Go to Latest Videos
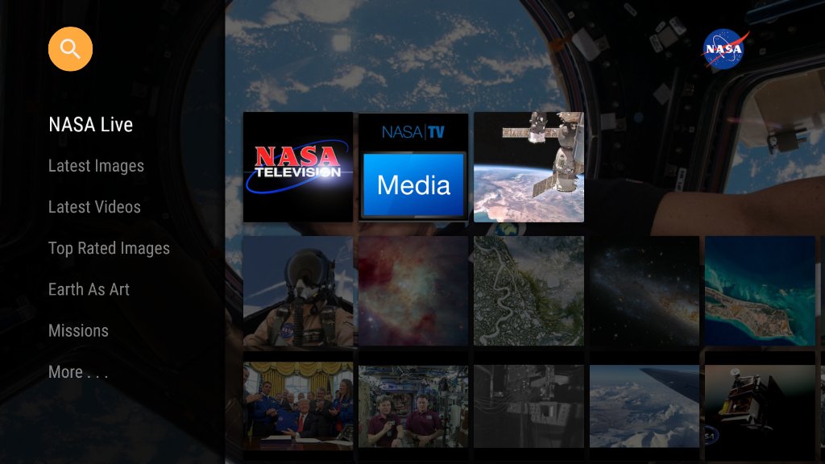 tap(94, 207)
